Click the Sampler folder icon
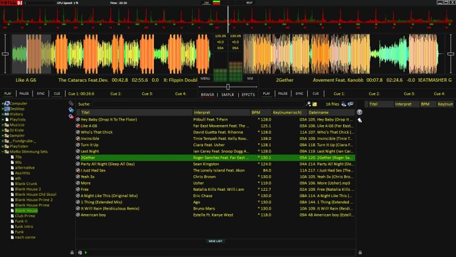The image size is (456, 257). tap(7, 136)
